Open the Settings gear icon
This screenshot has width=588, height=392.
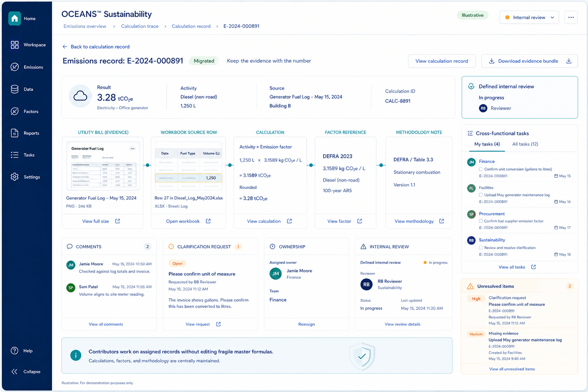[x=15, y=177]
